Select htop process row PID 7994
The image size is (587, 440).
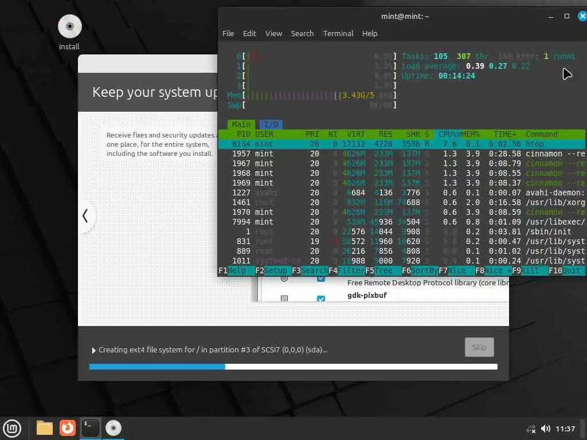(x=401, y=222)
